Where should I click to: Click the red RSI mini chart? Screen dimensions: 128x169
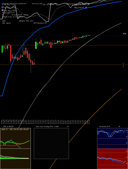tap(112, 159)
